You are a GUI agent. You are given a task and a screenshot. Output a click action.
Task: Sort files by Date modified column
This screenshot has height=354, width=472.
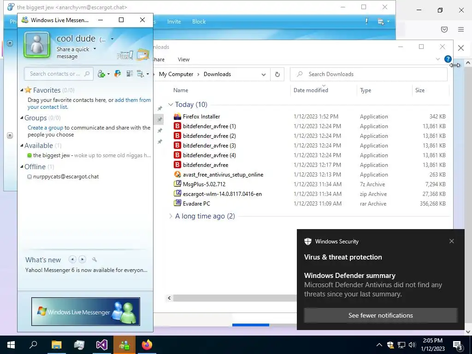point(311,90)
